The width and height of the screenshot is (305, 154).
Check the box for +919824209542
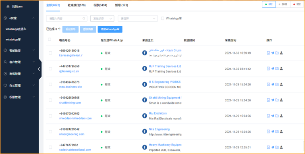(x=50, y=131)
